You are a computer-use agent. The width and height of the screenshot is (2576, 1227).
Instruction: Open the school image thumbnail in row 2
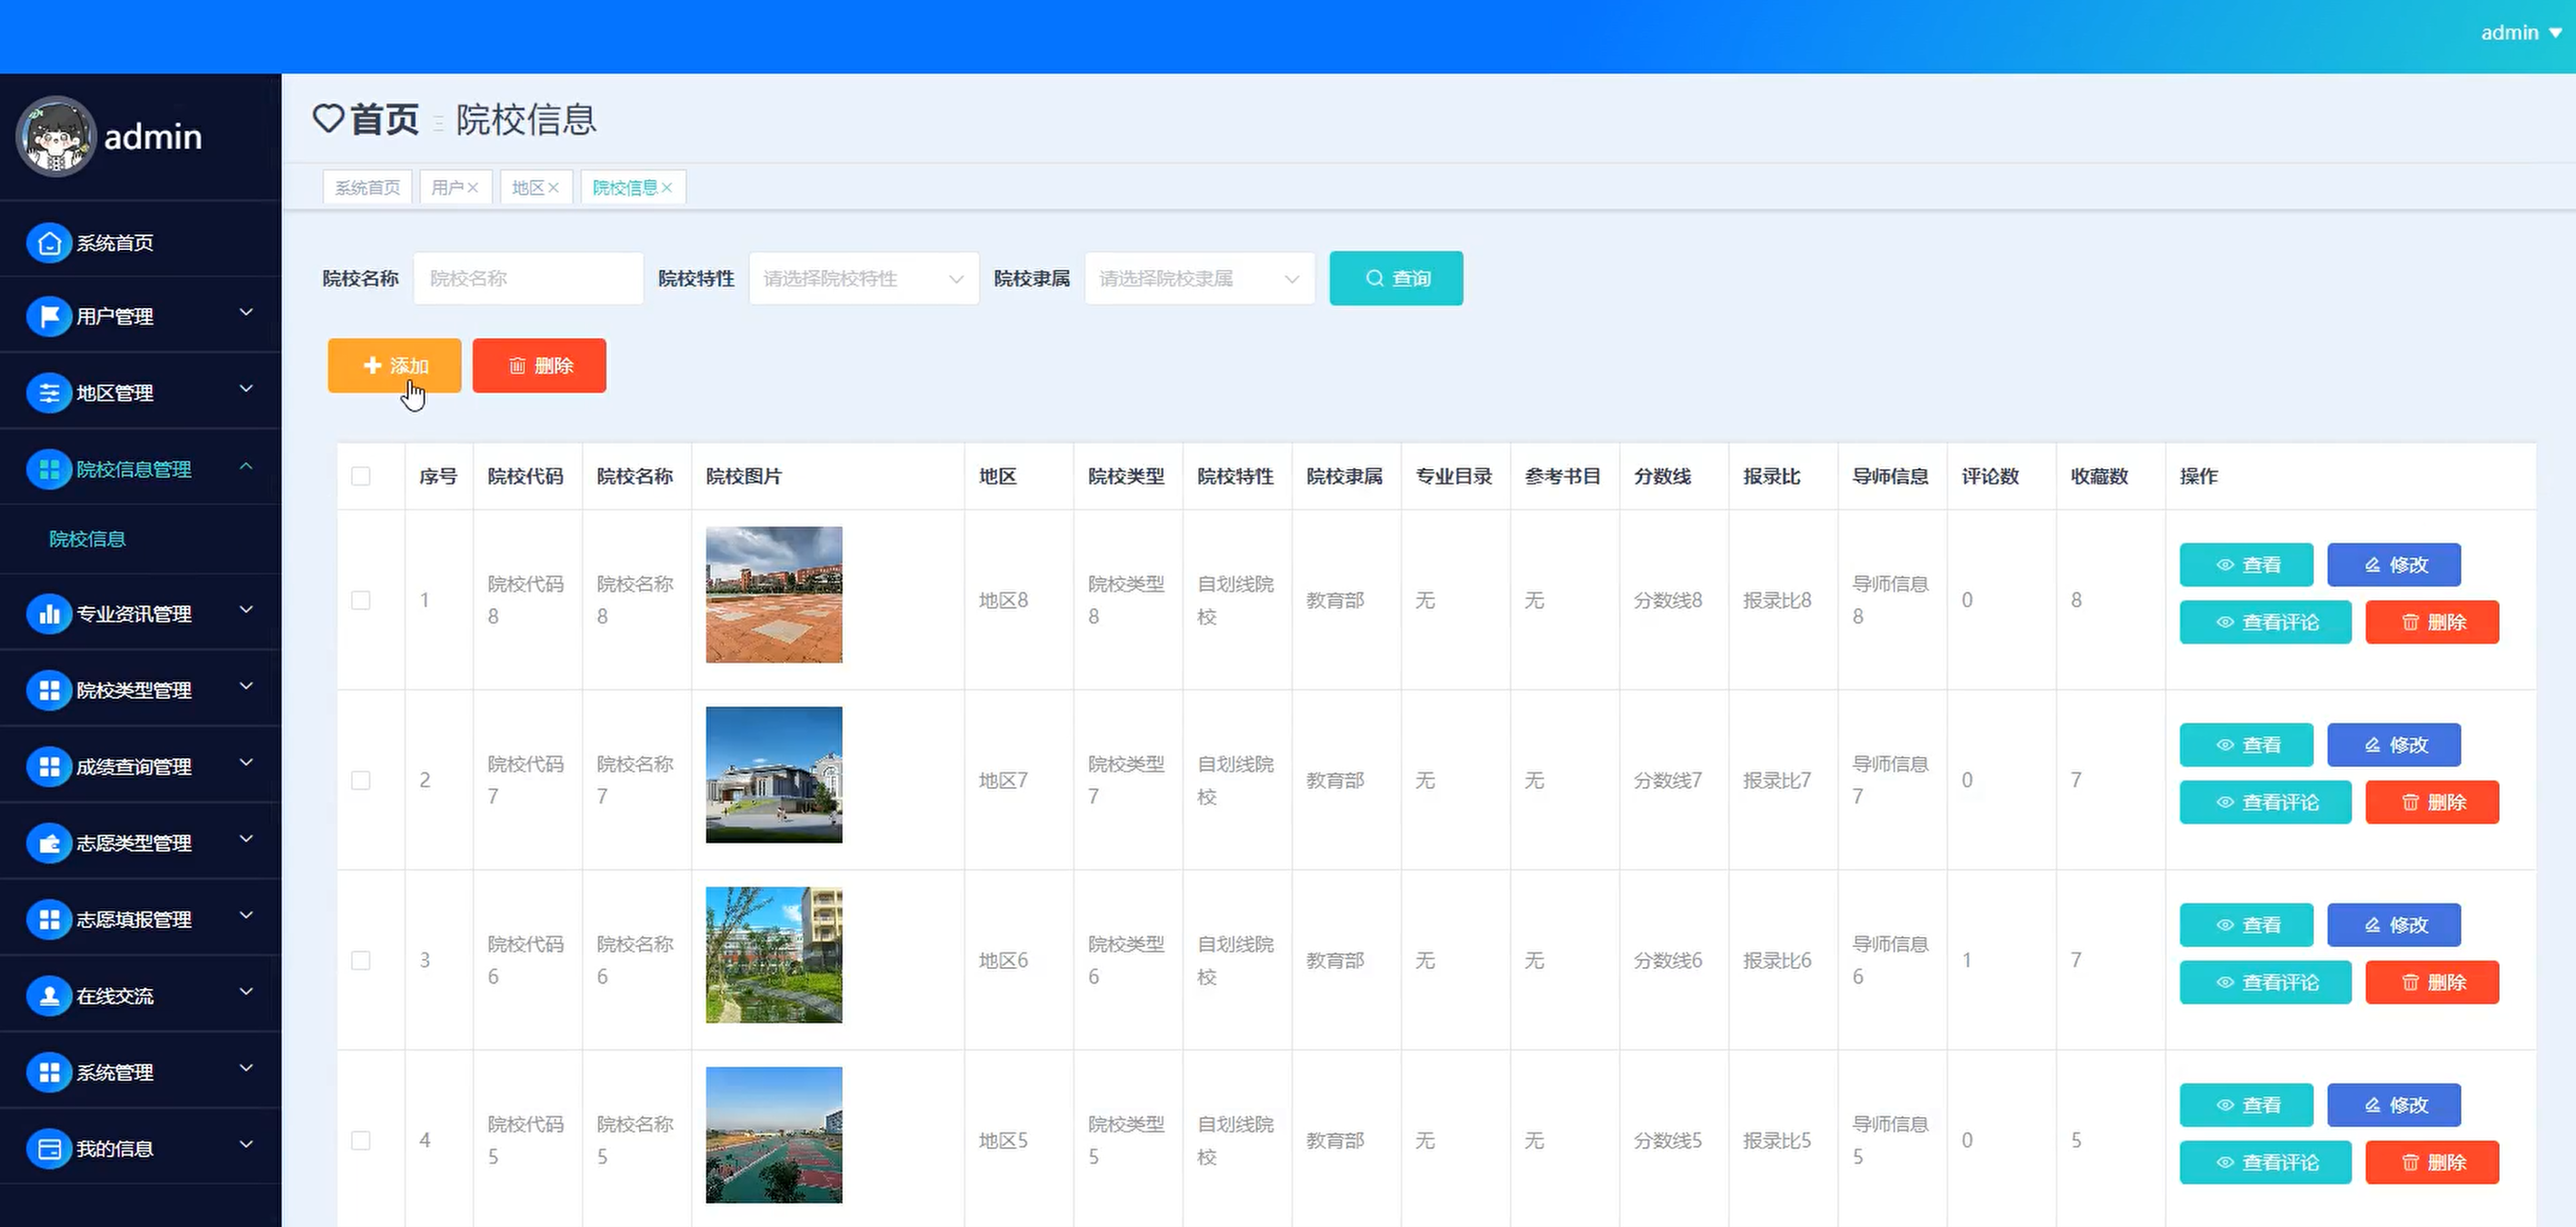point(774,775)
